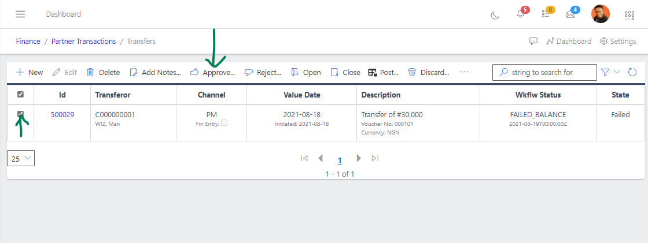The width and height of the screenshot is (648, 243).
Task: Click Currency: NGN text
Action: 380,133
